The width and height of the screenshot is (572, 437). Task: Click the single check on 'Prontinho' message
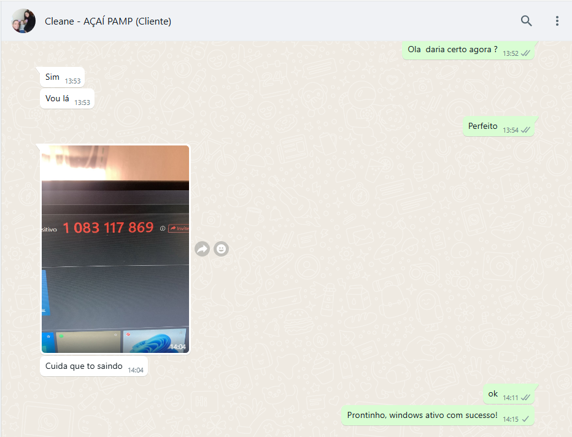point(526,419)
